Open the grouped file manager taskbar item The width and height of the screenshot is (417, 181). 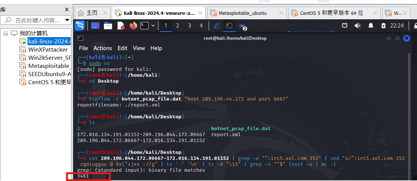click(x=243, y=26)
